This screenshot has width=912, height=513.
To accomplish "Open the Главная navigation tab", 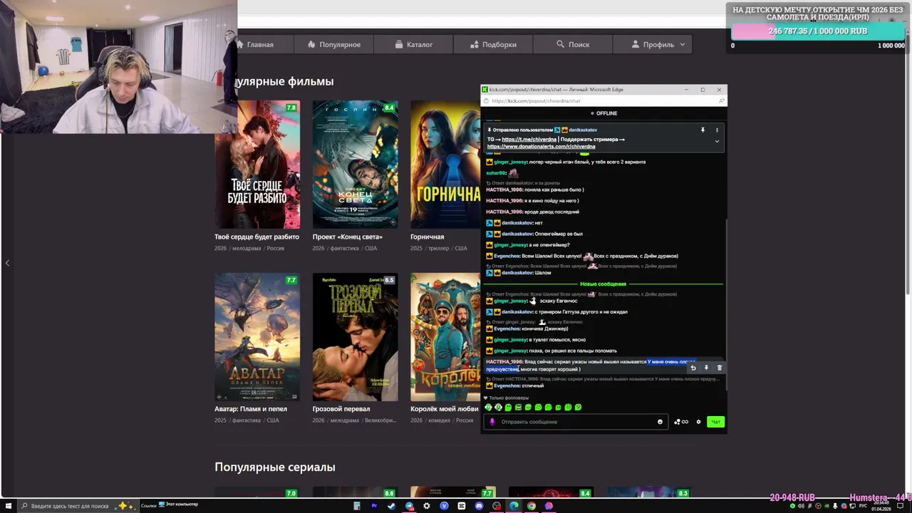I will (x=258, y=44).
